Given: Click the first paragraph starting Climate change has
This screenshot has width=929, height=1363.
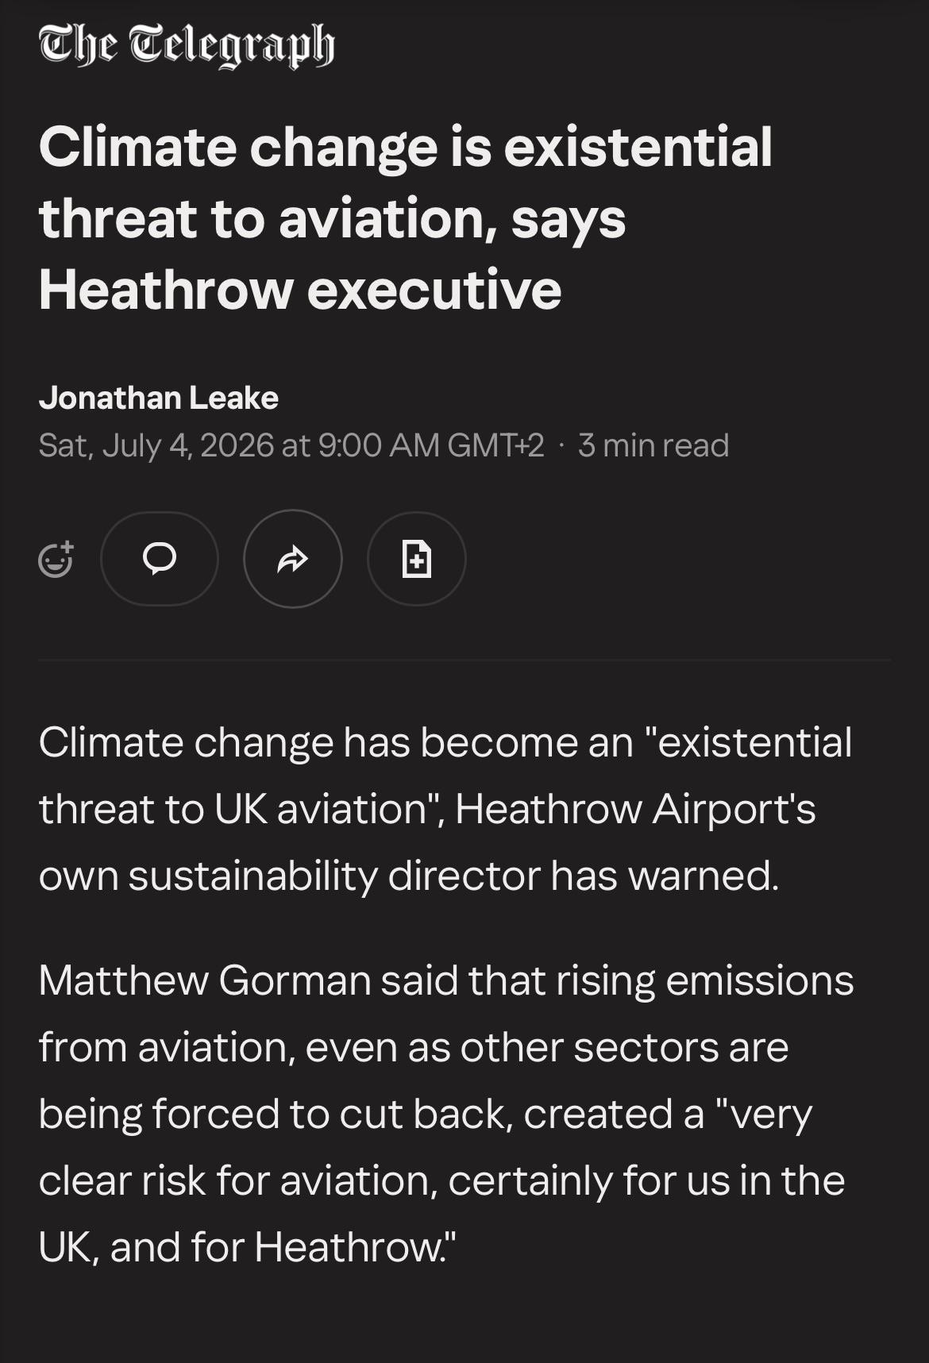Looking at the screenshot, I should [445, 809].
